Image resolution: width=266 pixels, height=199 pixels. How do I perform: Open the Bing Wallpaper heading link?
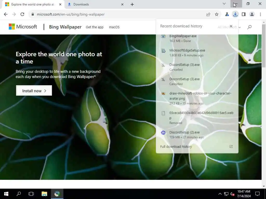tap(65, 27)
